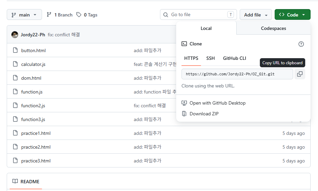318x191 pixels.
Task: Click the branch icon beside 1 Branch
Action: (x=49, y=14)
